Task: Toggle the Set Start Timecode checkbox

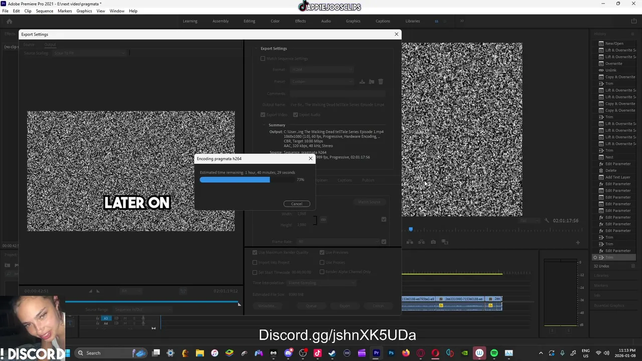Action: pos(255,272)
